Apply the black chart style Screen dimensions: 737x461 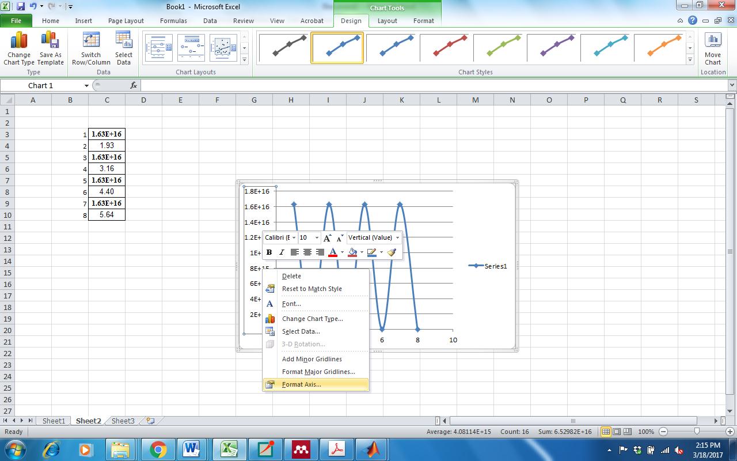coord(284,47)
